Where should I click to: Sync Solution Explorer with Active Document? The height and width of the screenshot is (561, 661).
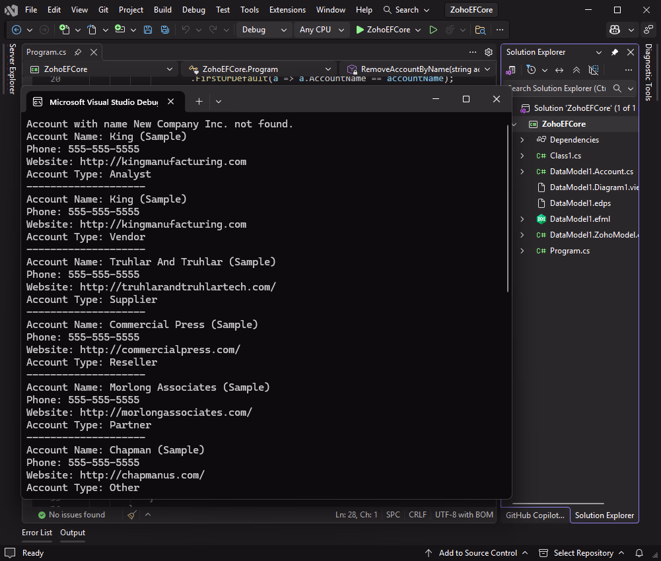(559, 70)
